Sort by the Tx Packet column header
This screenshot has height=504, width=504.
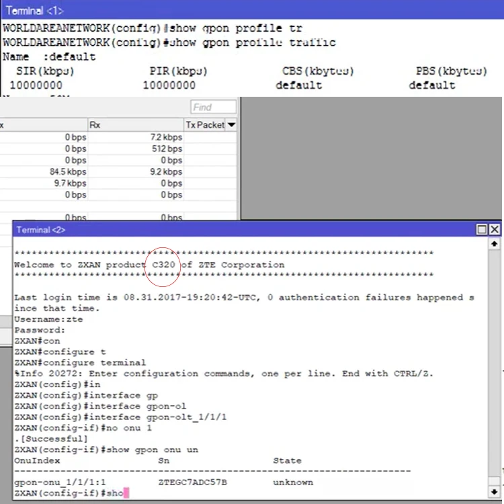[x=205, y=125]
